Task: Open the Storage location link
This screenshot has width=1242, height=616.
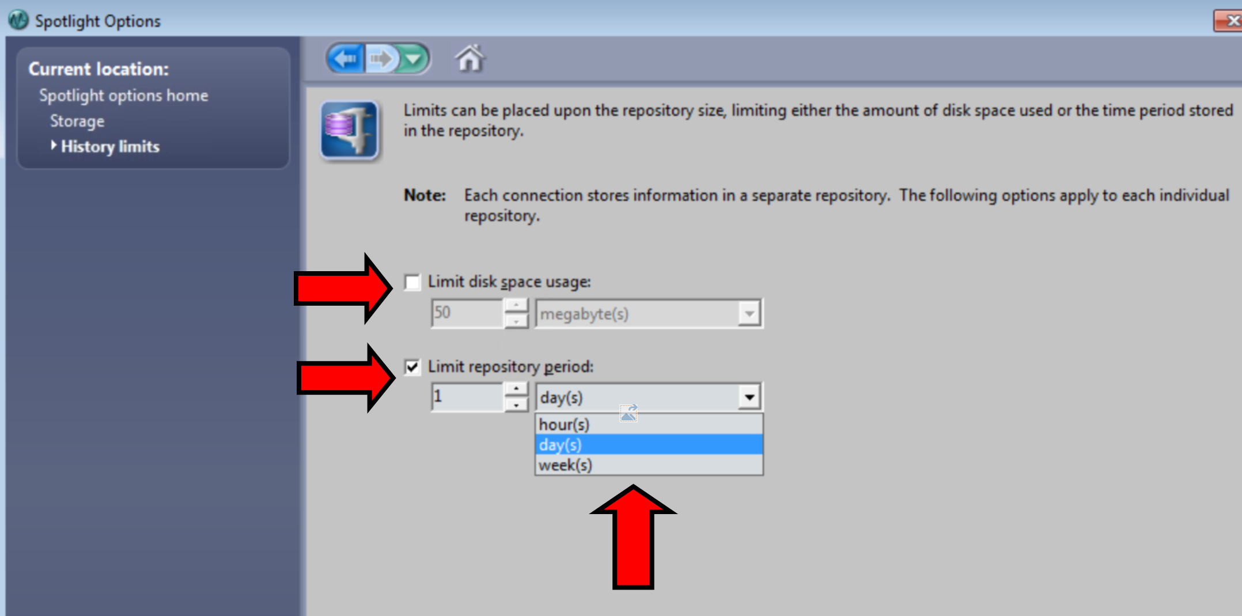Action: 77,121
